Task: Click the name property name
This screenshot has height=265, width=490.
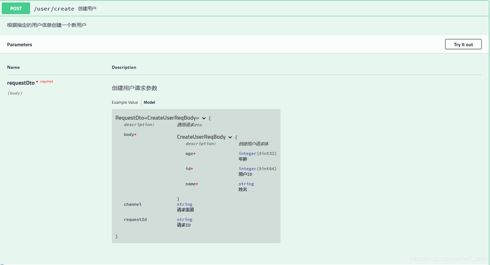Action: [190, 184]
